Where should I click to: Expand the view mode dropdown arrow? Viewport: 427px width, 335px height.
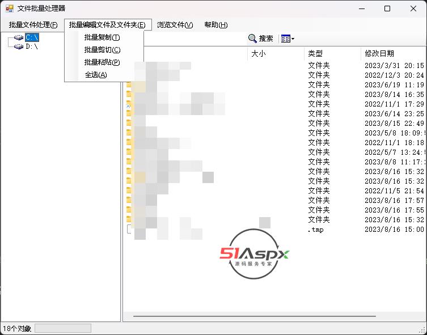click(x=293, y=39)
